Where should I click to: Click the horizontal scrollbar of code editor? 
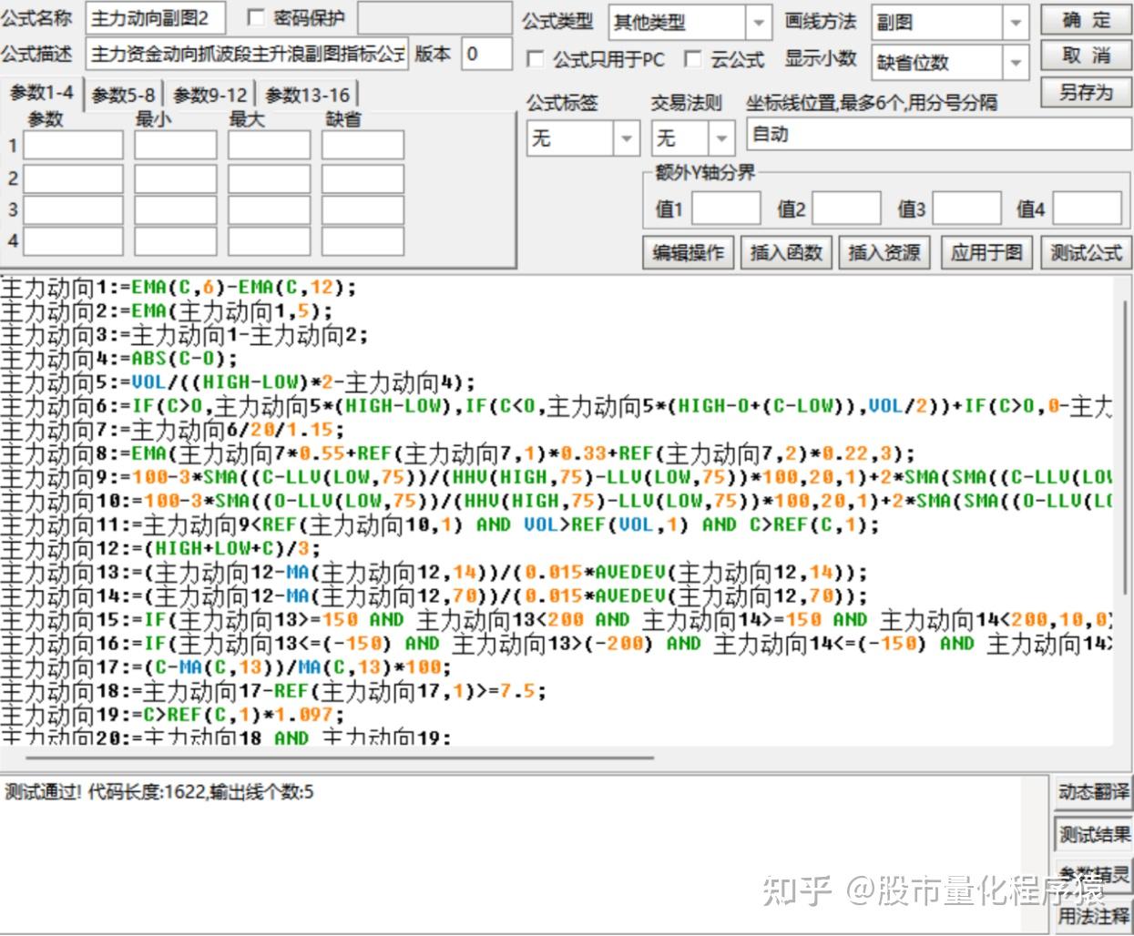(x=339, y=757)
